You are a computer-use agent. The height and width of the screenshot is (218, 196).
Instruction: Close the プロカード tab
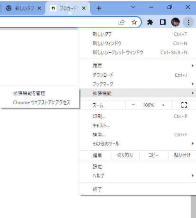(84, 8)
